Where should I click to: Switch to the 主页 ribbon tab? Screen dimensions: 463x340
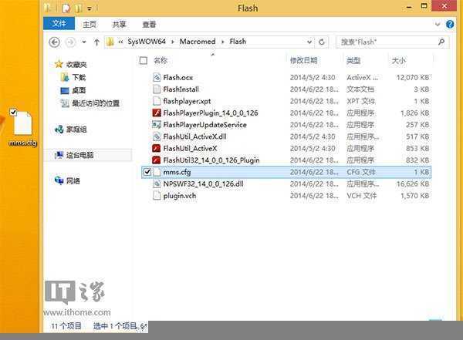pos(90,24)
